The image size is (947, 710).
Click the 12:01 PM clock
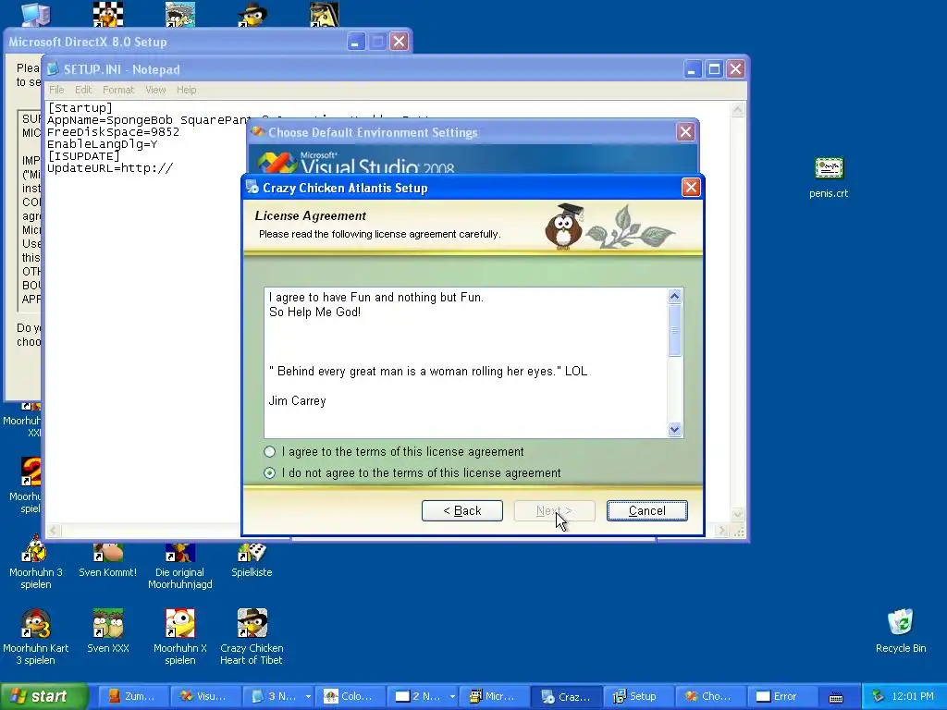tap(913, 696)
